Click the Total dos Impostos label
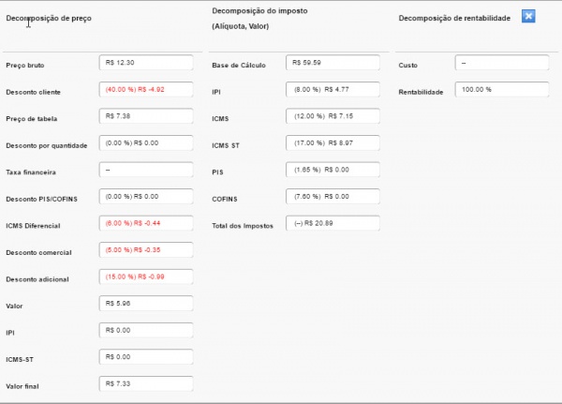Screen dimensions: 562x404 (x=243, y=226)
